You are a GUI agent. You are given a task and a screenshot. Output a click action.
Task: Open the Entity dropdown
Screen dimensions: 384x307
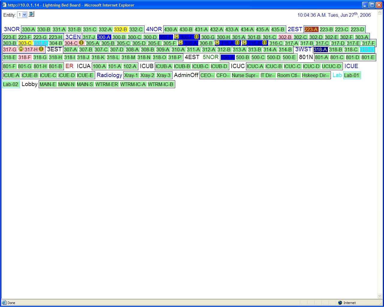[22, 15]
